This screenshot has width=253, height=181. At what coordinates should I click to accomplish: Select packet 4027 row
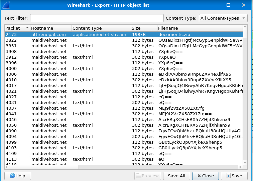click(124, 97)
